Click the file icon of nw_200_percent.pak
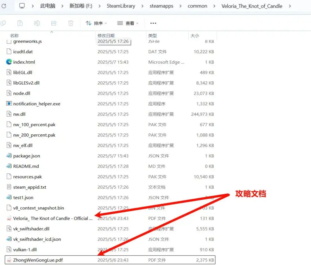The height and width of the screenshot is (265, 311). point(9,135)
